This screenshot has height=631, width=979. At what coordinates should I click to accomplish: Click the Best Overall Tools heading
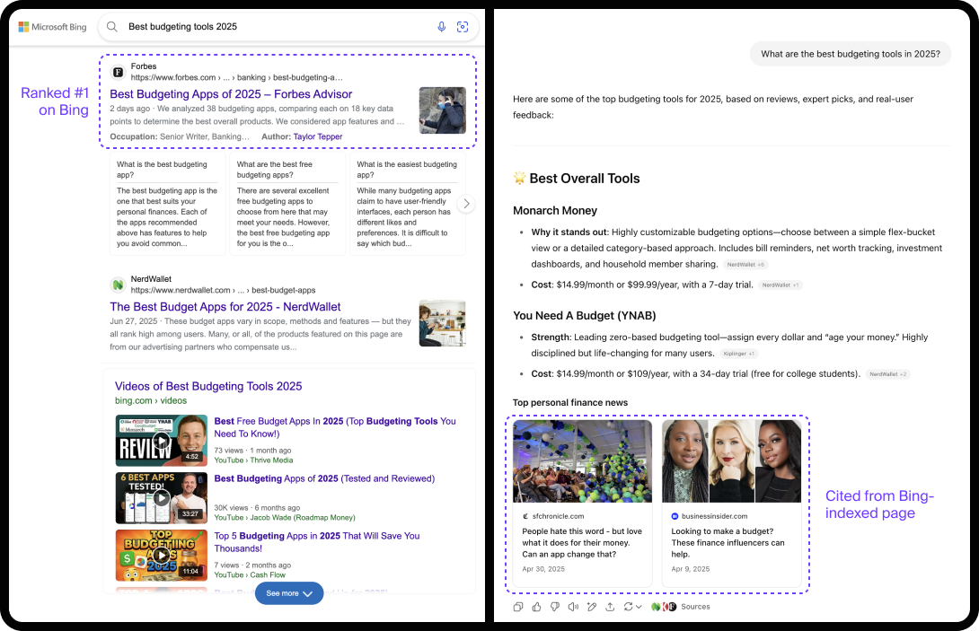click(x=577, y=179)
